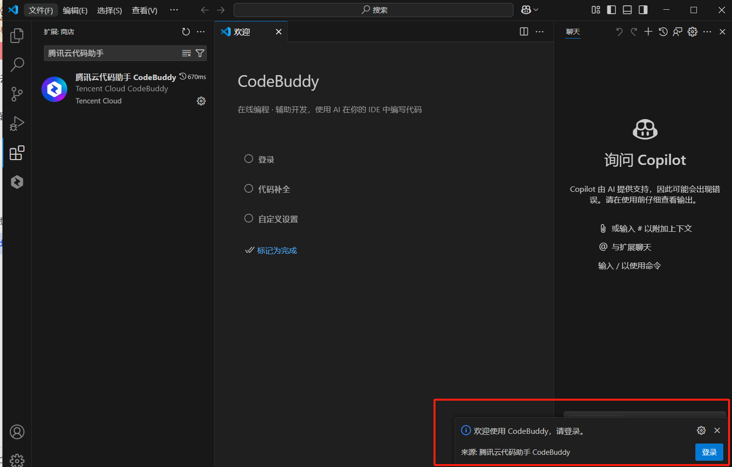Image resolution: width=732 pixels, height=467 pixels.
Task: Open the Manage gear at activity bar bottom
Action: pyautogui.click(x=17, y=460)
